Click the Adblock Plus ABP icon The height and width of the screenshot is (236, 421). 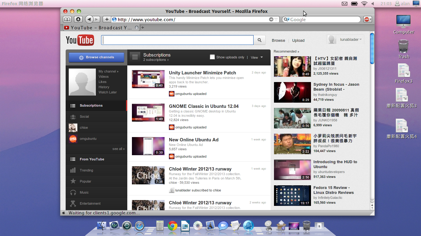click(x=368, y=19)
